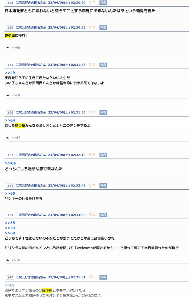Follow the >>59 anchor in post 69
Screen dimensions: 189x300
tap(10, 228)
